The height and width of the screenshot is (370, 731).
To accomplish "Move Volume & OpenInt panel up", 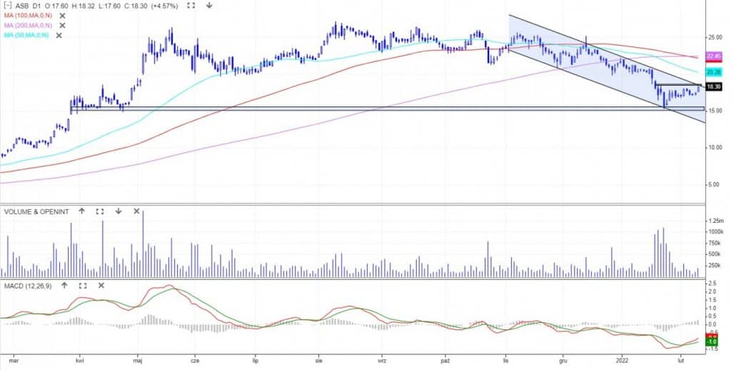I will pyautogui.click(x=81, y=211).
